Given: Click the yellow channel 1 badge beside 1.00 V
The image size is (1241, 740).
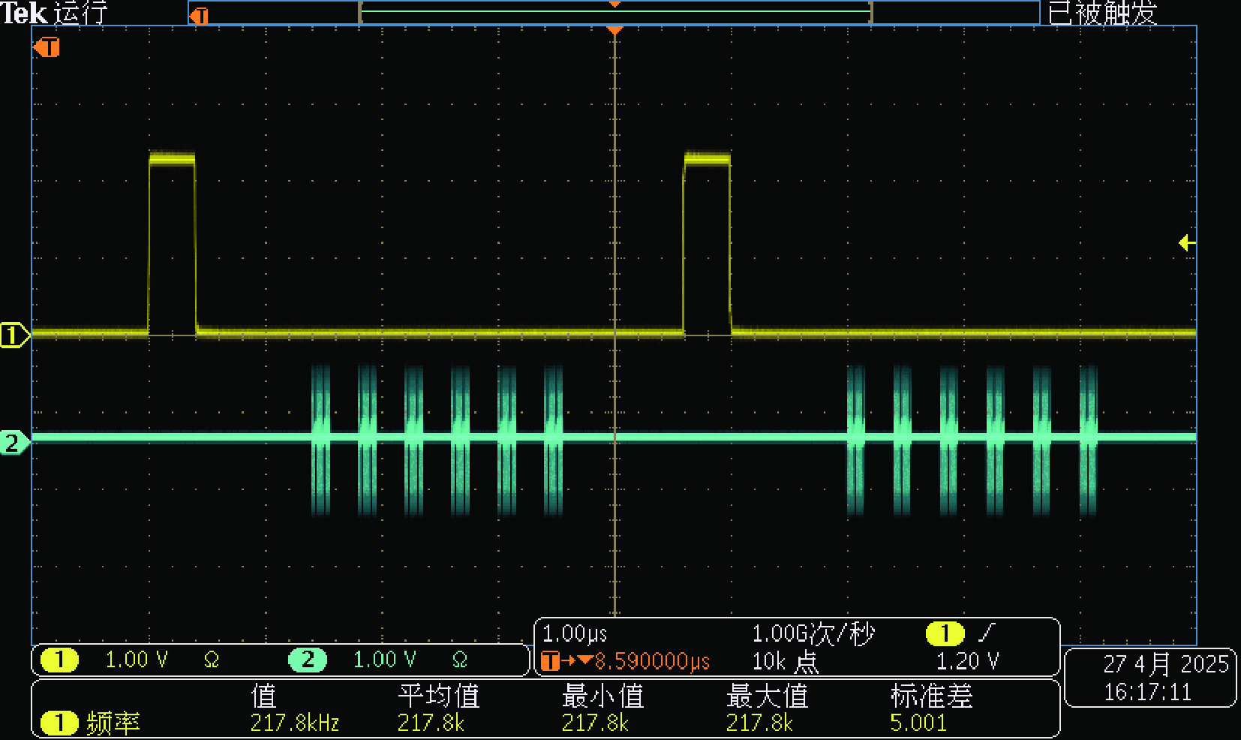Looking at the screenshot, I should [59, 660].
